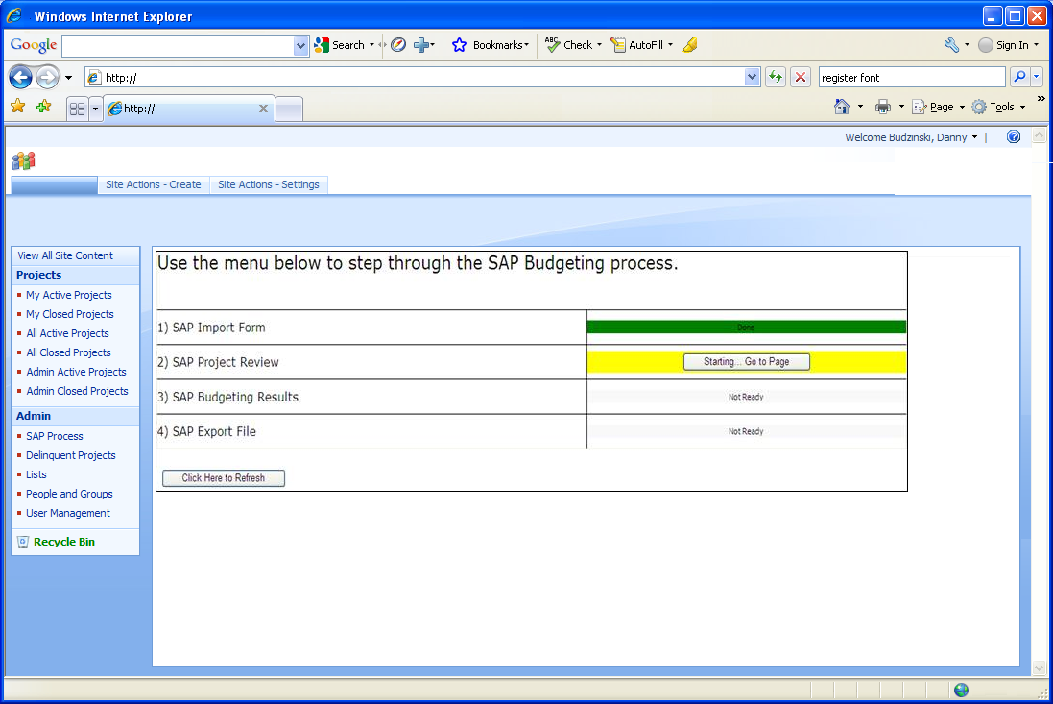Click the site people logo icon
The image size is (1053, 704).
23,160
